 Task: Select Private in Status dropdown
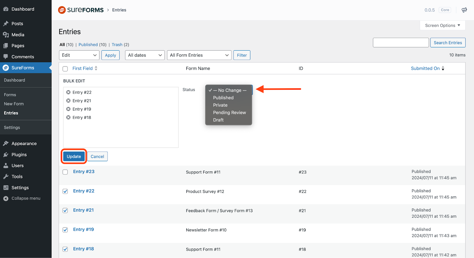point(229,105)
